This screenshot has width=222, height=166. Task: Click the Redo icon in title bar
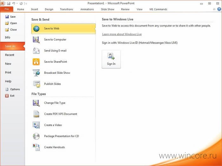[x=21, y=3]
